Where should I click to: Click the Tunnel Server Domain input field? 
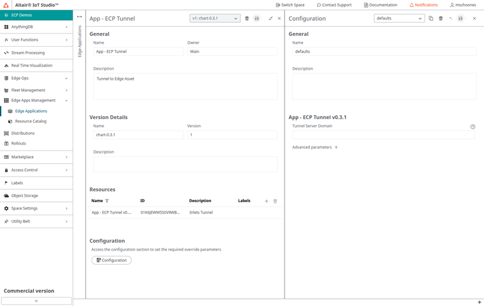(x=382, y=135)
